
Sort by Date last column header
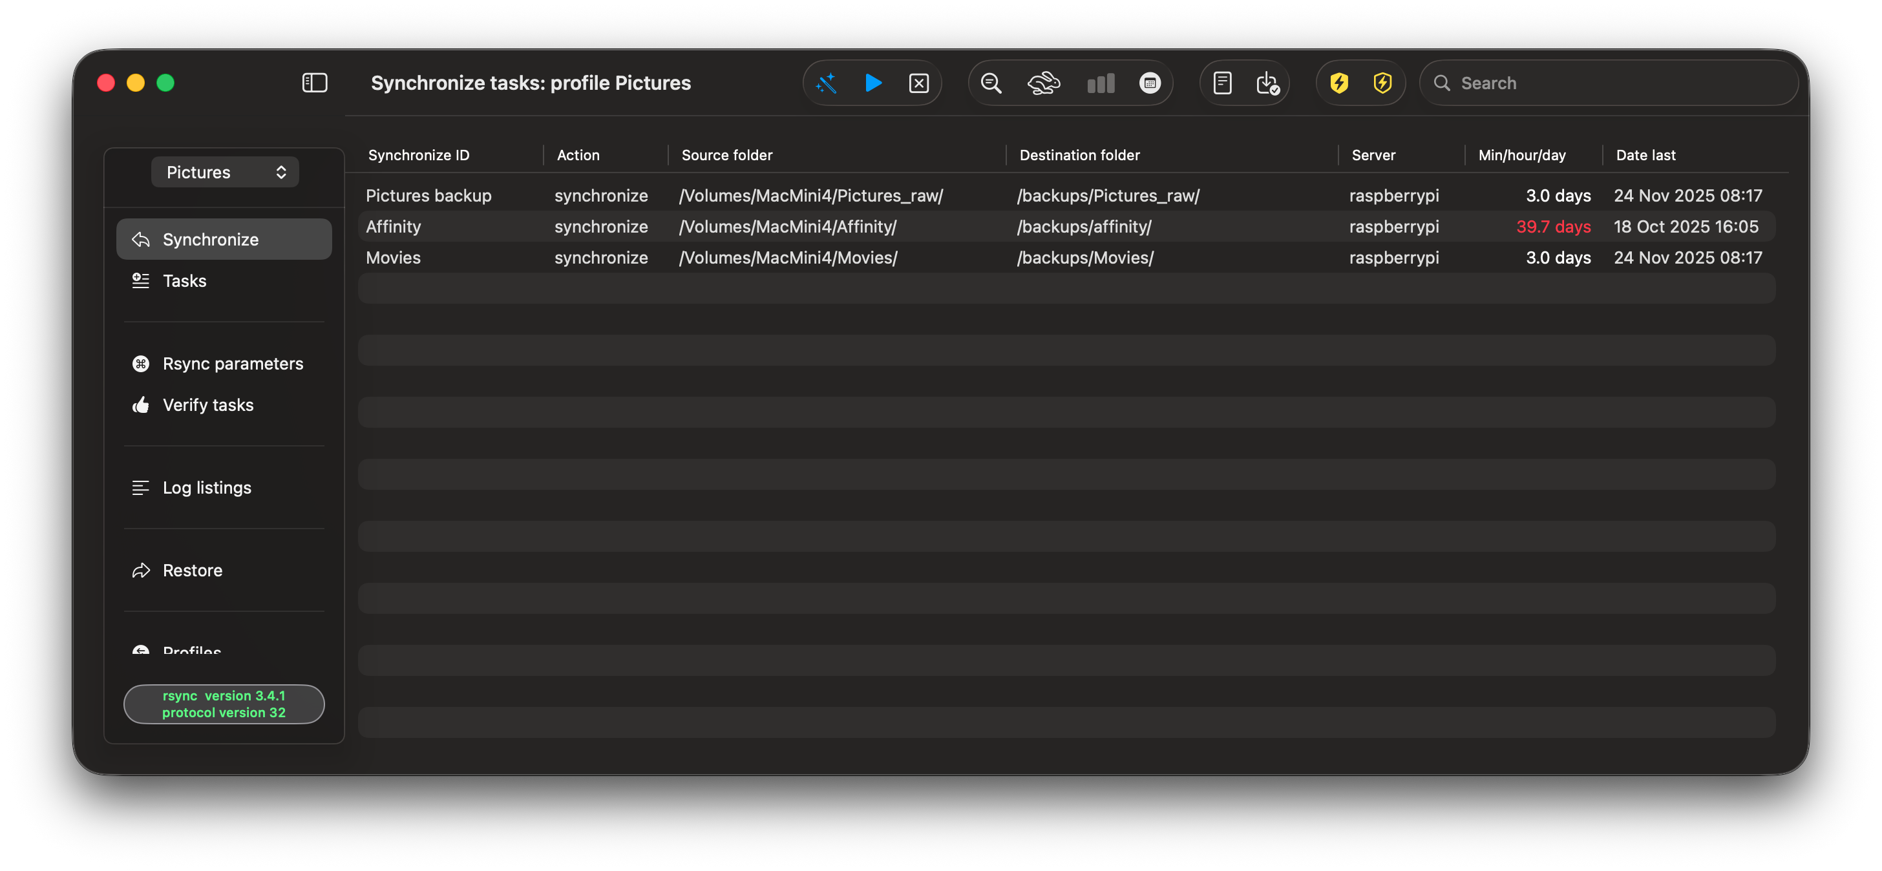pos(1645,155)
